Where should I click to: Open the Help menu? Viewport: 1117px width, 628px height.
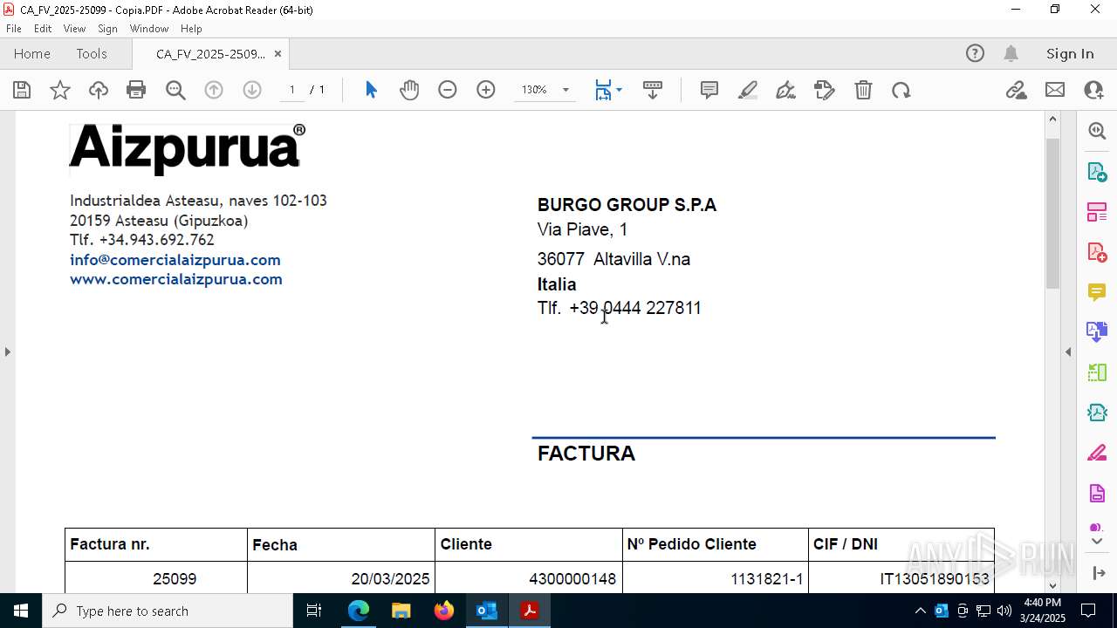[191, 29]
